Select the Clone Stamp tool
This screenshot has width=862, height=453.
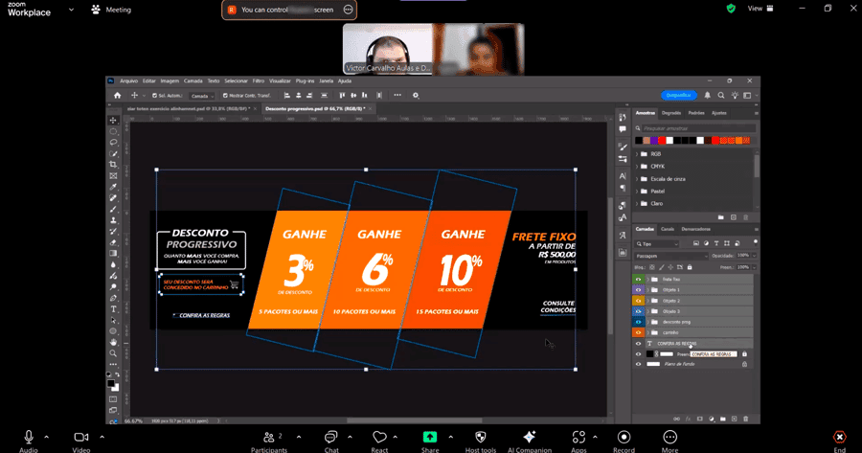pos(113,220)
